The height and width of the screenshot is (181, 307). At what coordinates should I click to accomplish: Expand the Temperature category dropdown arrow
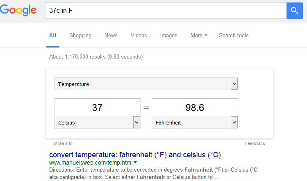tap(234, 84)
